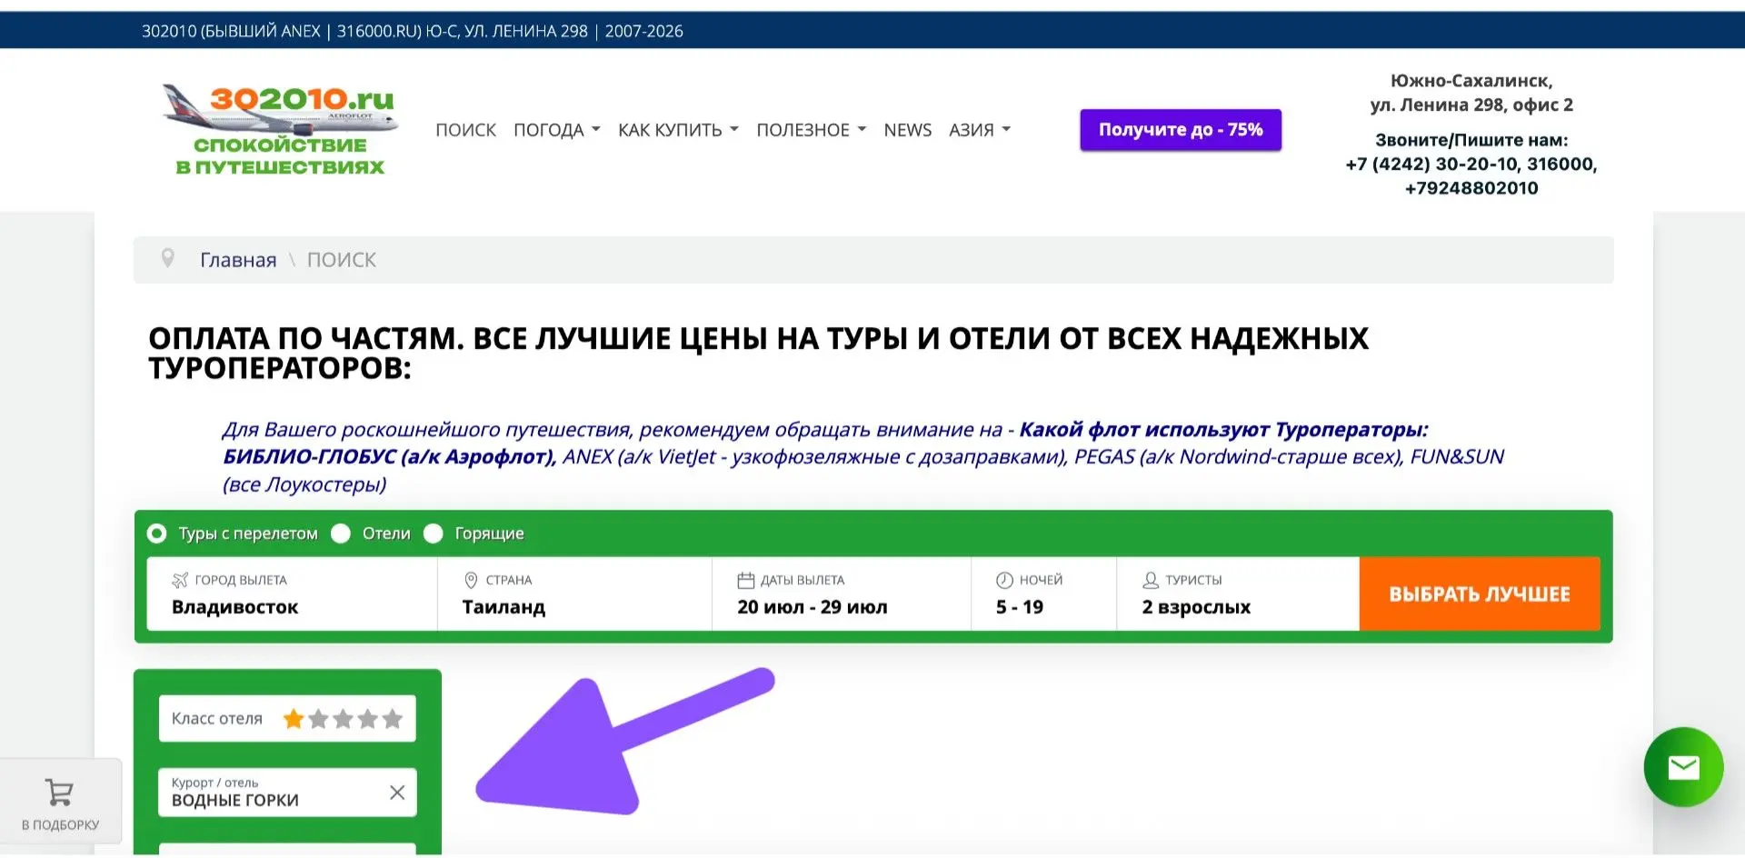
Task: Click the БИБЛИО-ГЛОБУС (а/к Аэрофлот) link
Action: [x=389, y=456]
